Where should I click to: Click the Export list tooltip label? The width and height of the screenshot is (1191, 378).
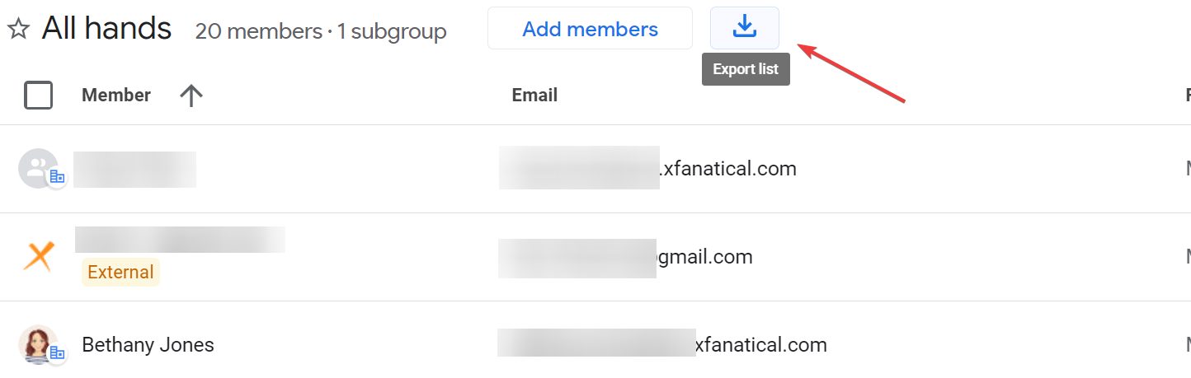pyautogui.click(x=746, y=69)
